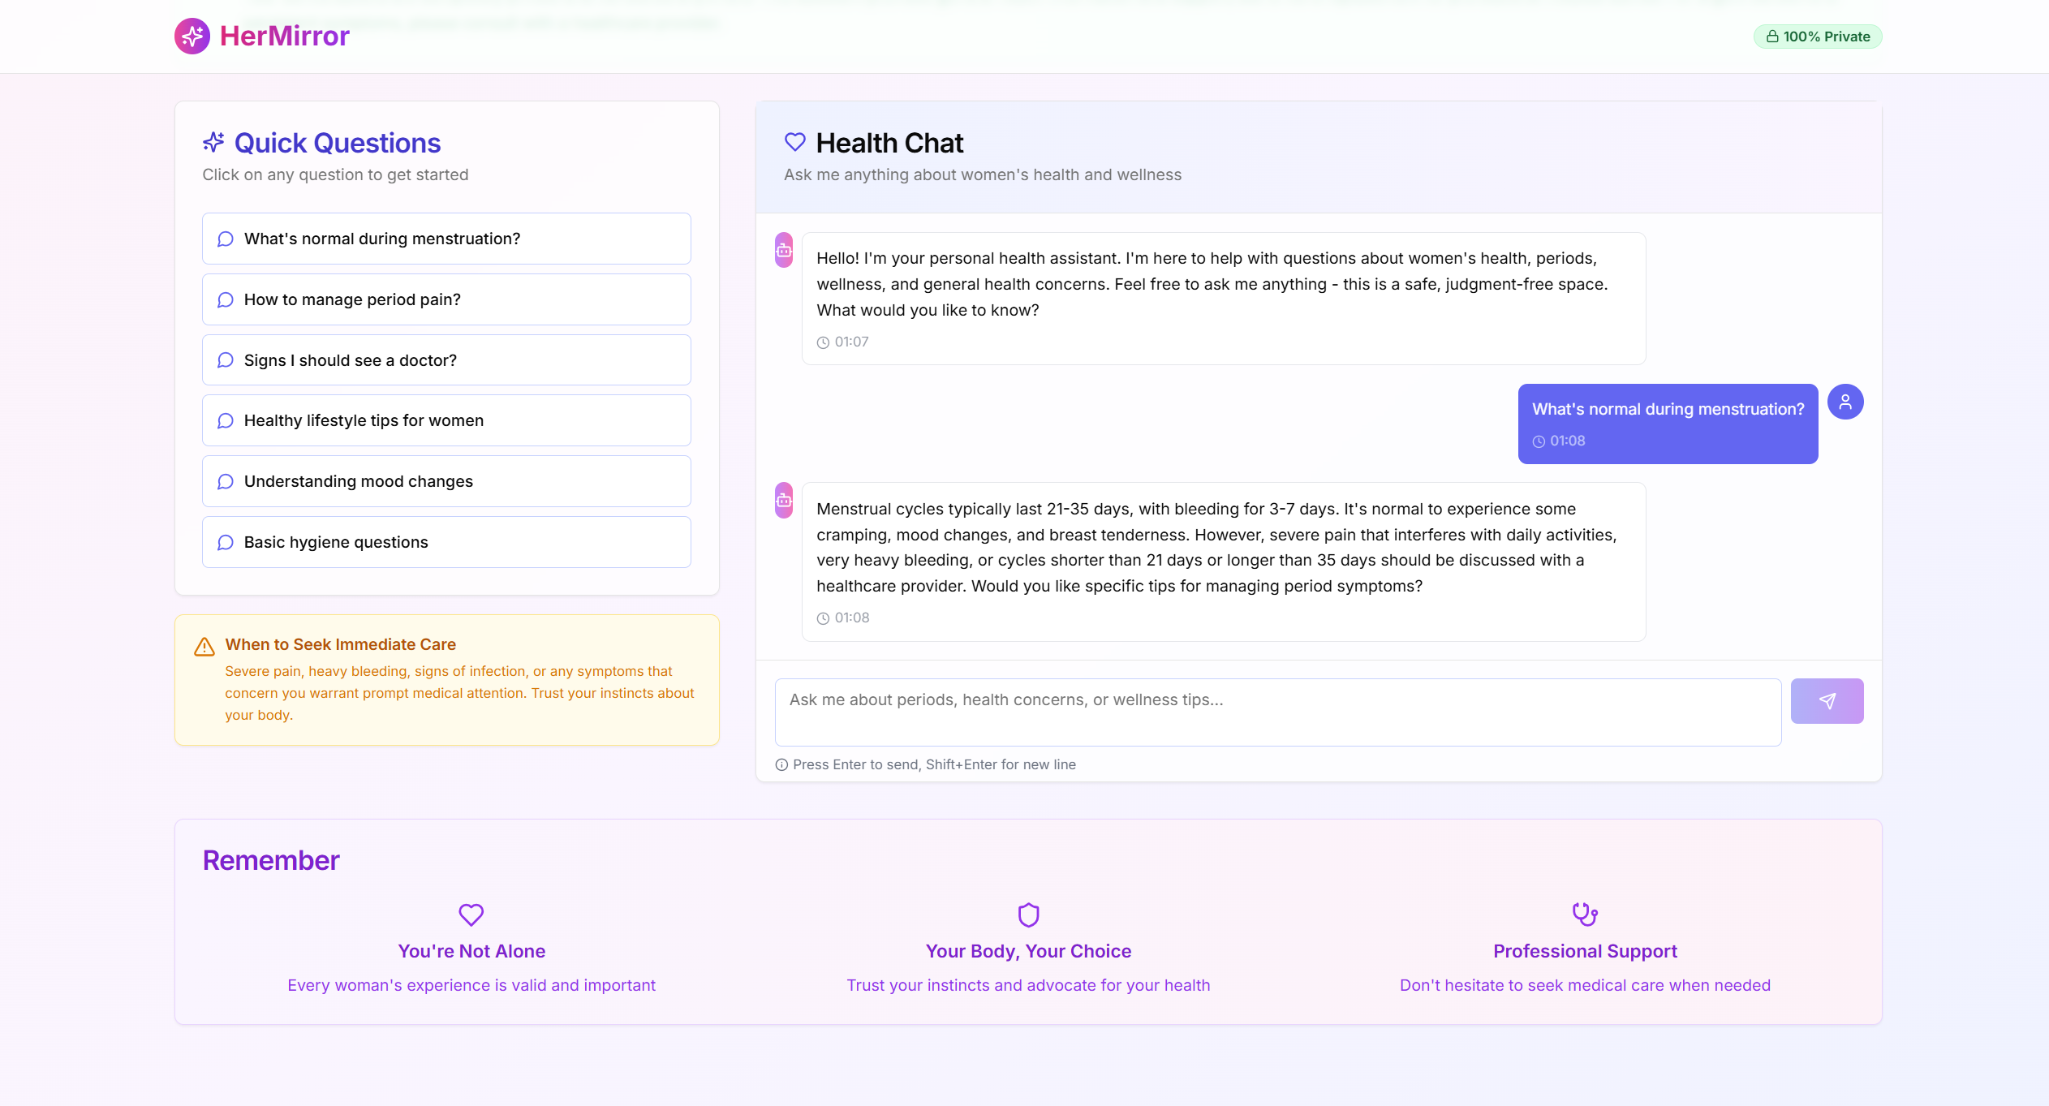This screenshot has height=1106, width=2049.
Task: Open 'Understanding mood changes' question
Action: pos(446,481)
